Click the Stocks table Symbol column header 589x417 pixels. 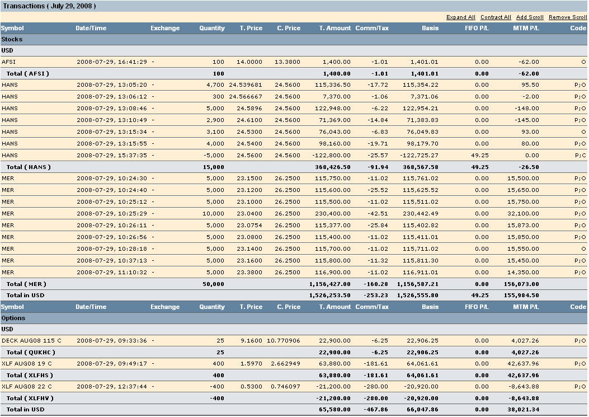[12, 28]
